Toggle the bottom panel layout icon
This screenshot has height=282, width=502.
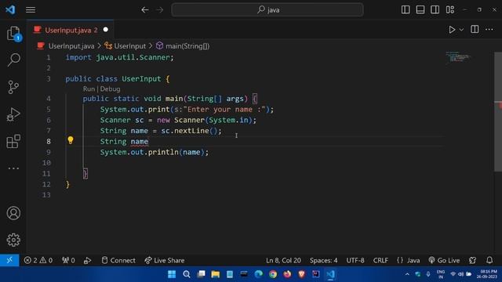420,10
